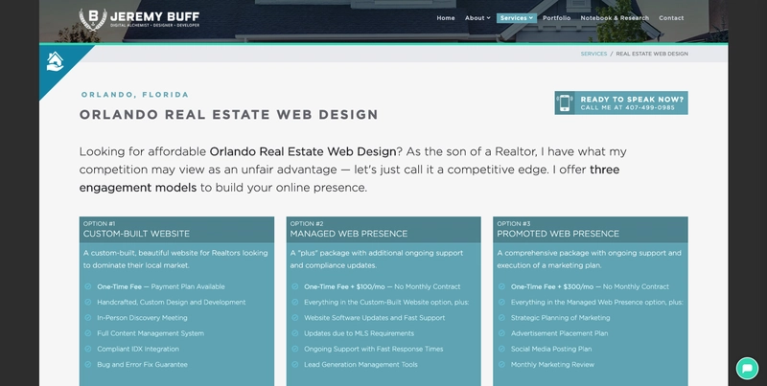Click 'Bug and Error Fix Guarantee' text

[x=142, y=365]
